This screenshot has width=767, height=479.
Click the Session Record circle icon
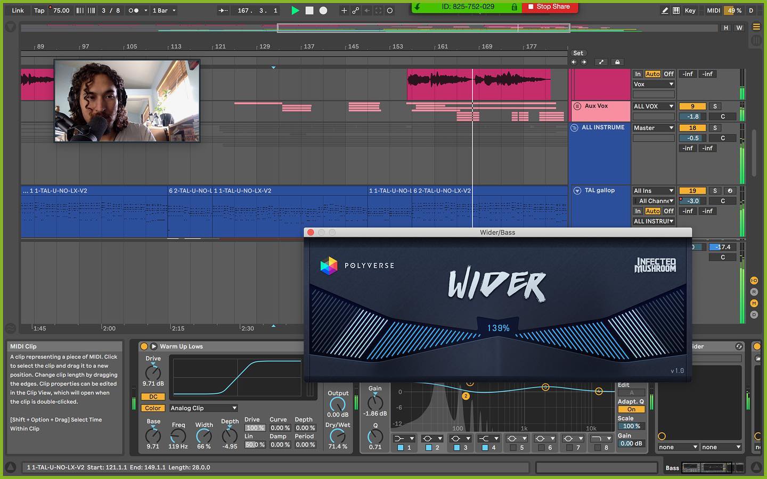click(390, 10)
